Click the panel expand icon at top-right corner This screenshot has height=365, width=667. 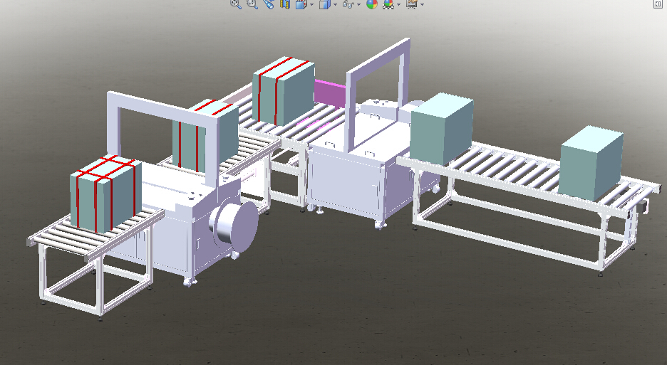(x=658, y=4)
